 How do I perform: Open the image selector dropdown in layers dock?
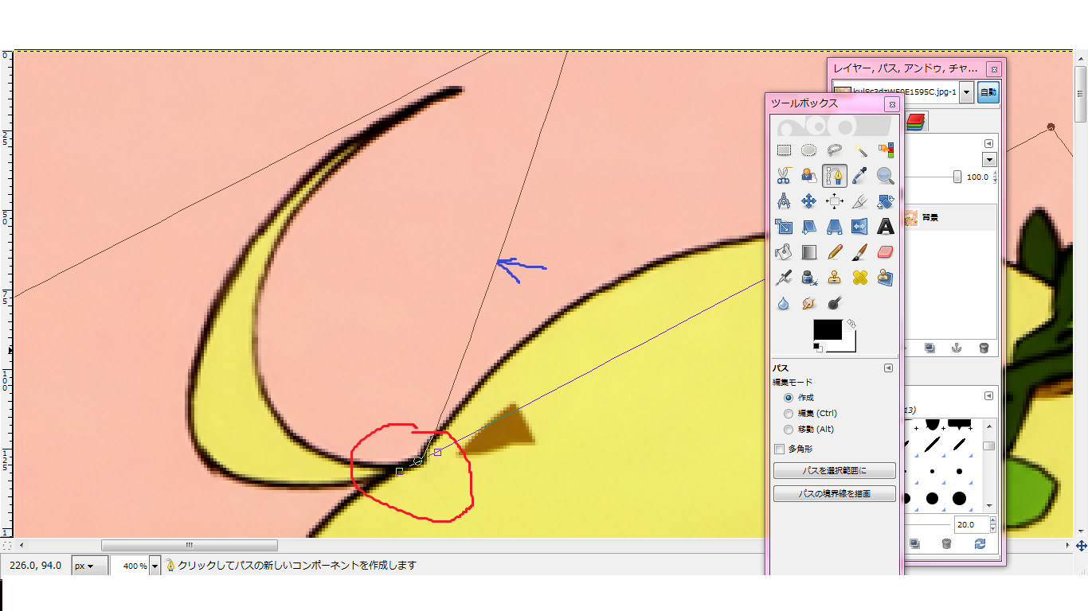[966, 92]
